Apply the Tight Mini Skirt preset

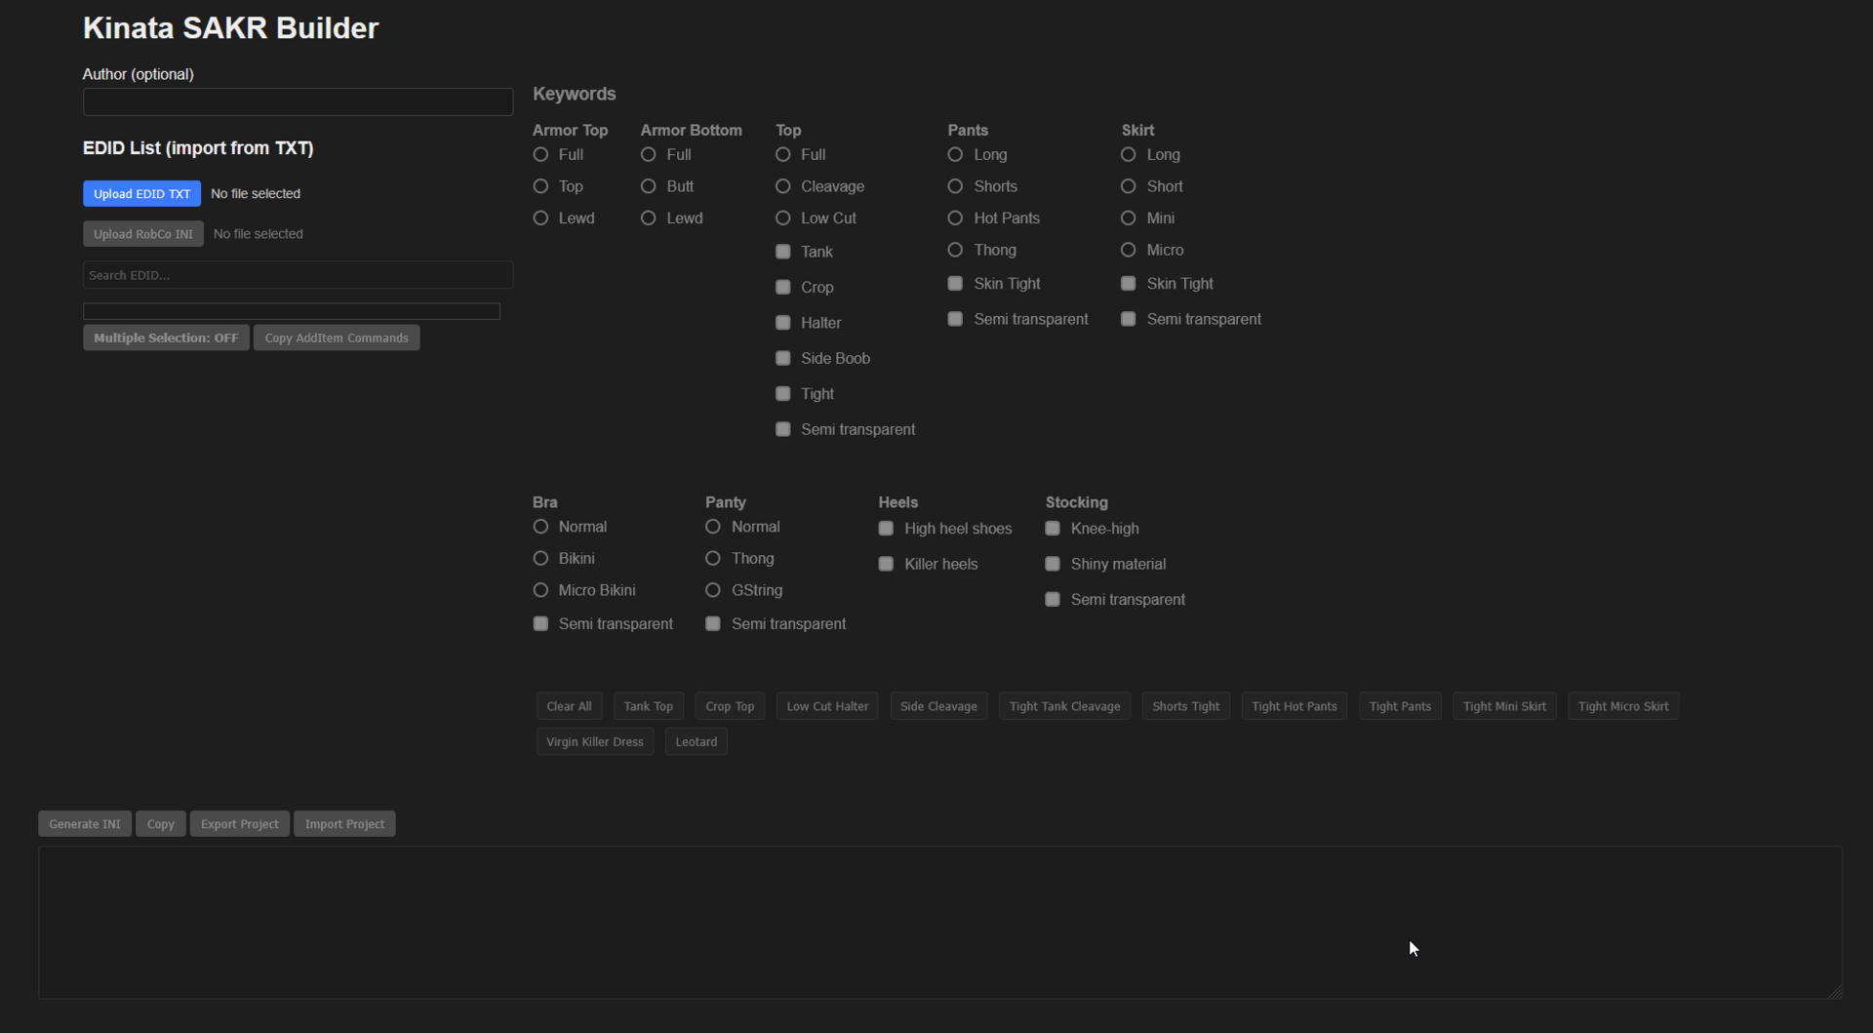pos(1504,706)
